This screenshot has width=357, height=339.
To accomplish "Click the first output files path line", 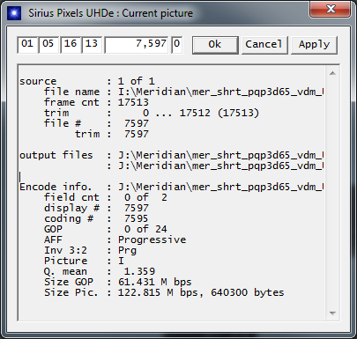I will pyautogui.click(x=171, y=155).
